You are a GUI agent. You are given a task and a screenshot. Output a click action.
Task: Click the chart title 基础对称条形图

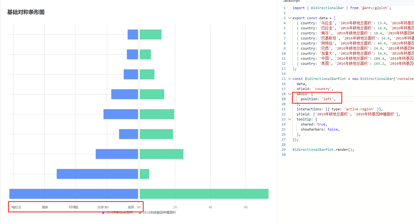[x=25, y=12]
